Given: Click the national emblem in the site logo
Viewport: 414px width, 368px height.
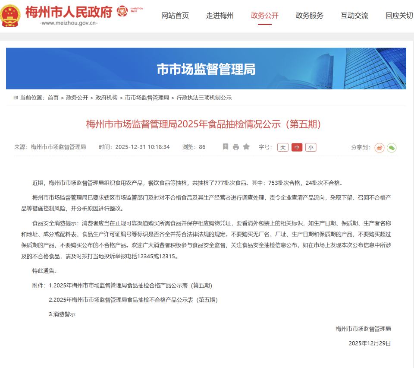Looking at the screenshot, I should click(x=12, y=14).
